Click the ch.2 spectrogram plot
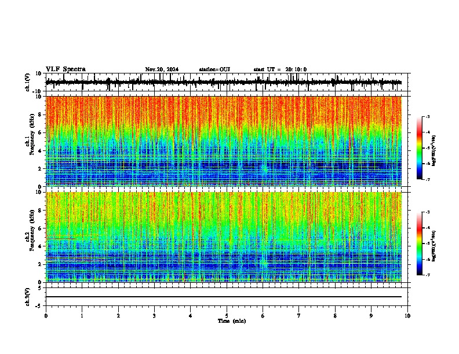The width and height of the screenshot is (459, 354). click(224, 237)
